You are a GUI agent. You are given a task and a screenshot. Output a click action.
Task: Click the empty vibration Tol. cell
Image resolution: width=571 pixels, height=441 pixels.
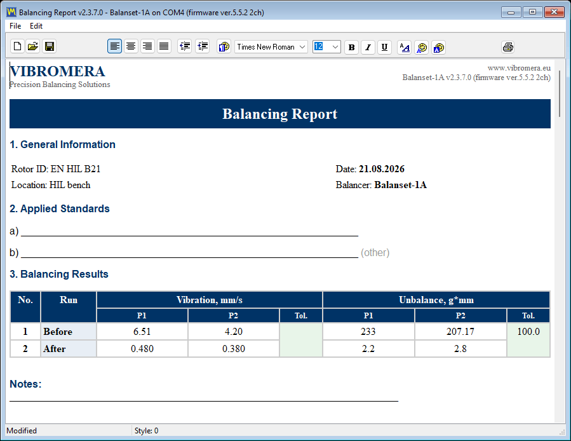pos(301,340)
